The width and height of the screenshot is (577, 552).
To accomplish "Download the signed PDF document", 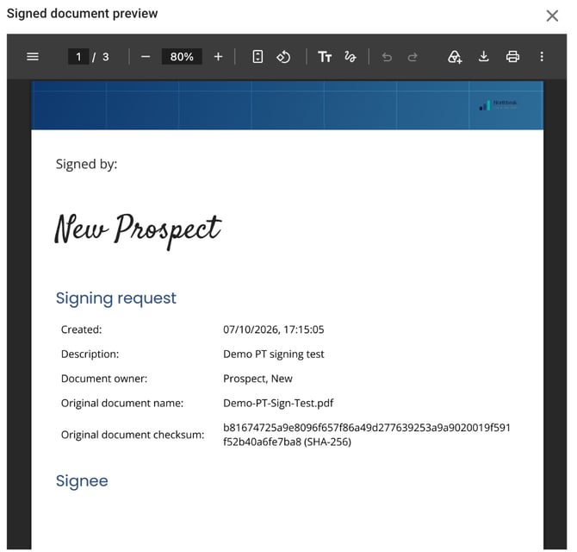I will click(483, 57).
